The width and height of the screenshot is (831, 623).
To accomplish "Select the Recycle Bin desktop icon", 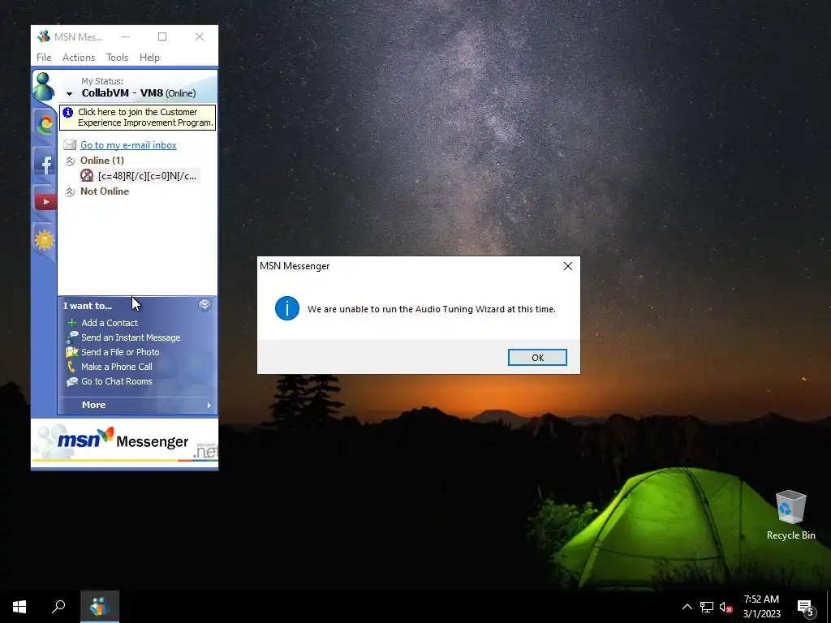I will (x=790, y=515).
